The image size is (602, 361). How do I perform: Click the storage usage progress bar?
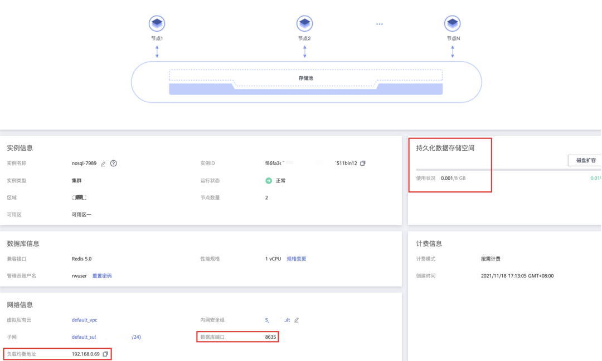pyautogui.click(x=508, y=170)
